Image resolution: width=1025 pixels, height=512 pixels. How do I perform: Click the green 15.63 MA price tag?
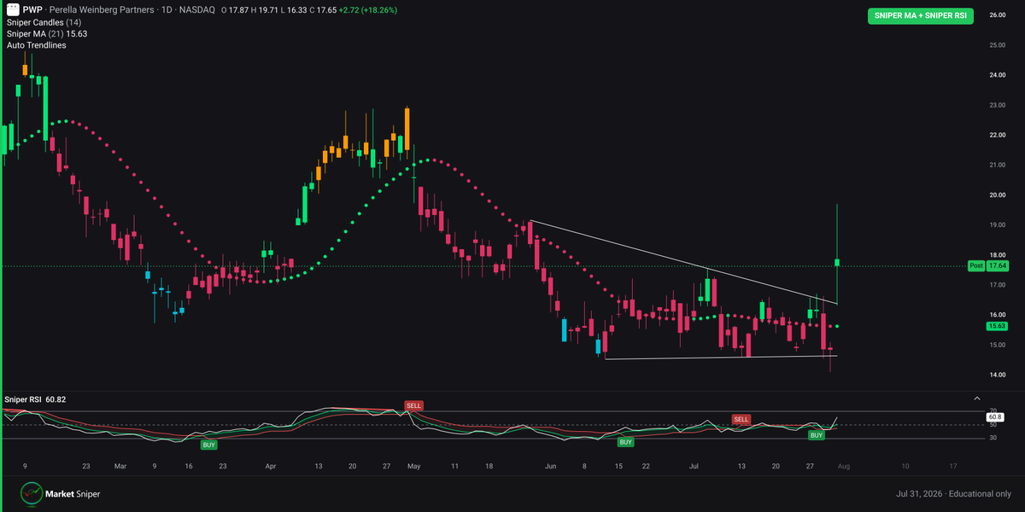997,326
